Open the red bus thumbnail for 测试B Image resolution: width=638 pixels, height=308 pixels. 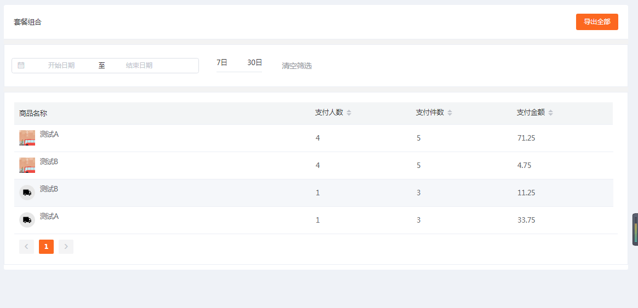click(x=27, y=165)
